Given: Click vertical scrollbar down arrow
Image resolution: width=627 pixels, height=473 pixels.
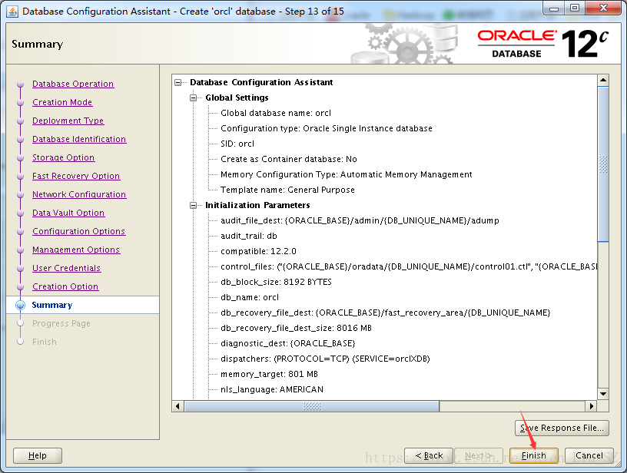Looking at the screenshot, I should (x=603, y=394).
